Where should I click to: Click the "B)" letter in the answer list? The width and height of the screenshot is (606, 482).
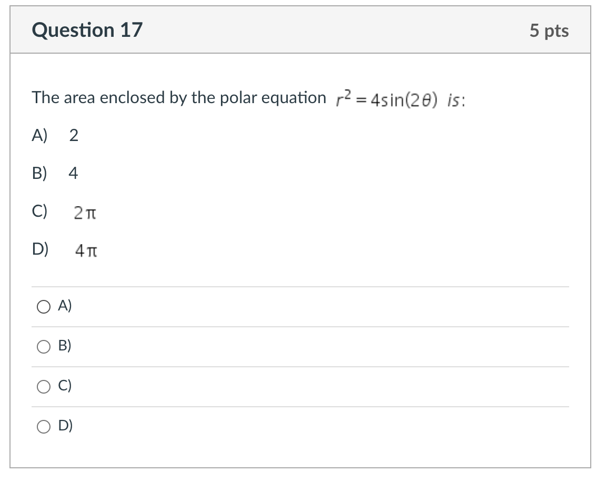pos(39,173)
